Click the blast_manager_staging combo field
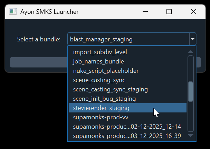This screenshot has height=149, width=210. point(128,39)
